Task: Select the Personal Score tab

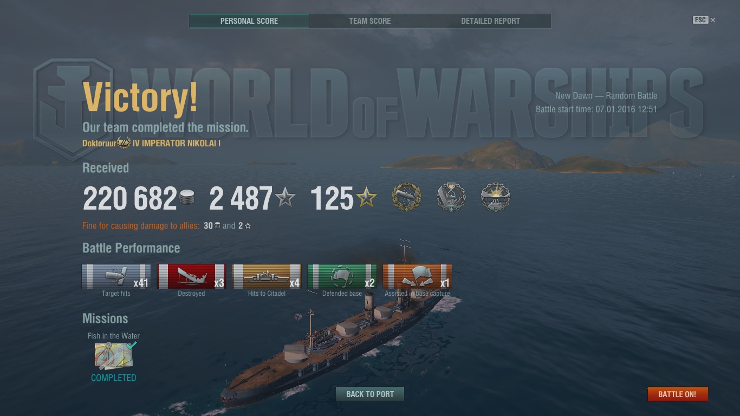Action: [249, 21]
